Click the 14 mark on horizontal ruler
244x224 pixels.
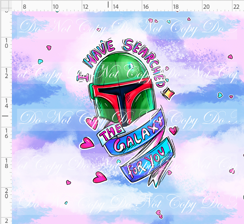115,7
